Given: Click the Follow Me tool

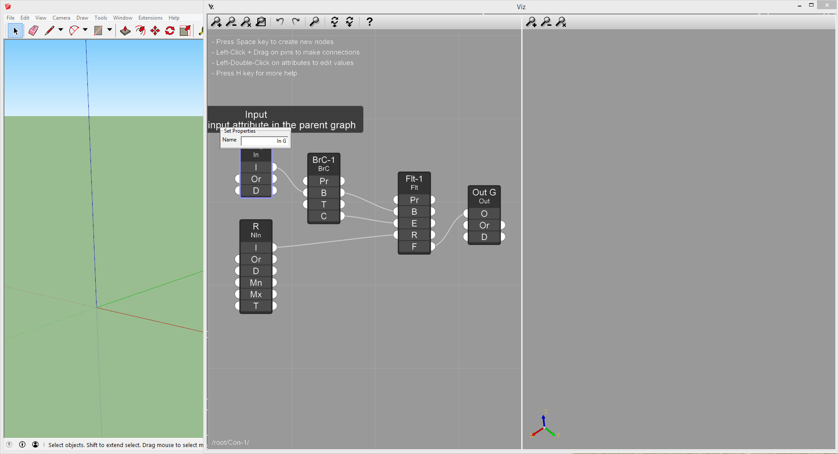Looking at the screenshot, I should [x=140, y=31].
